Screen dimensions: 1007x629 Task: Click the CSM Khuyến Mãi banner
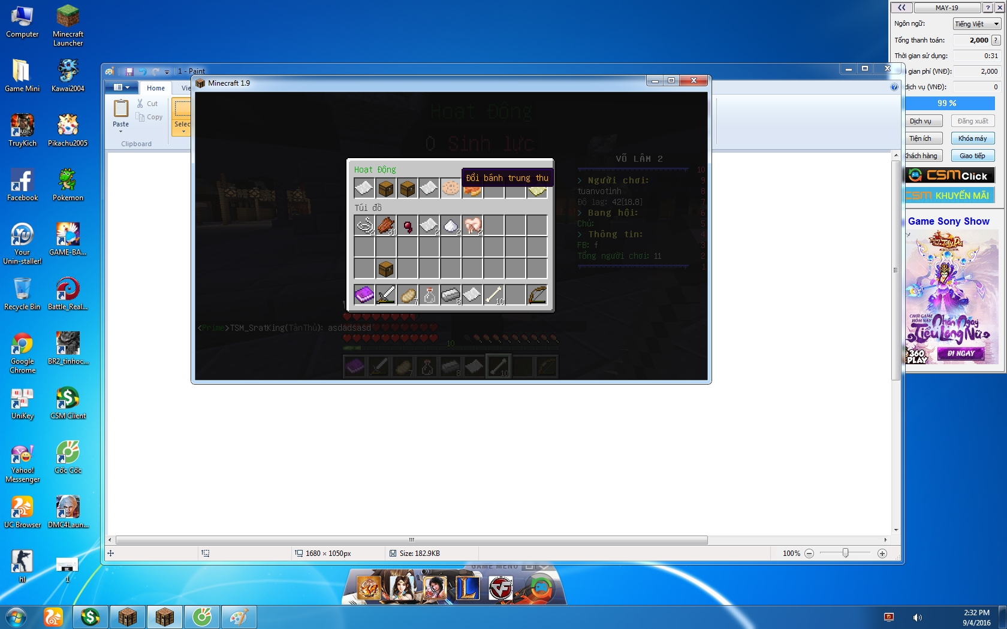click(x=949, y=195)
